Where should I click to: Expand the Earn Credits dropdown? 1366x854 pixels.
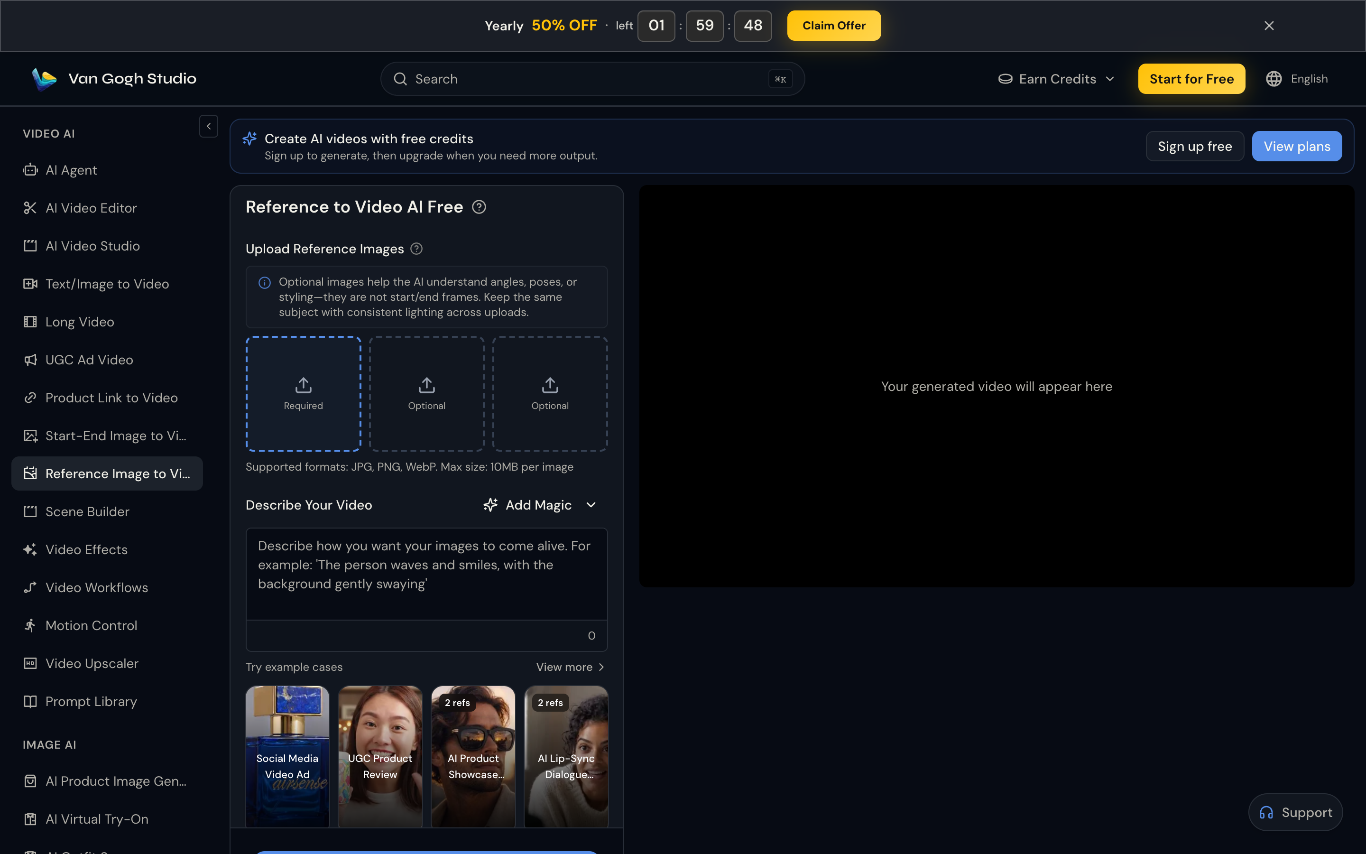pyautogui.click(x=1056, y=79)
